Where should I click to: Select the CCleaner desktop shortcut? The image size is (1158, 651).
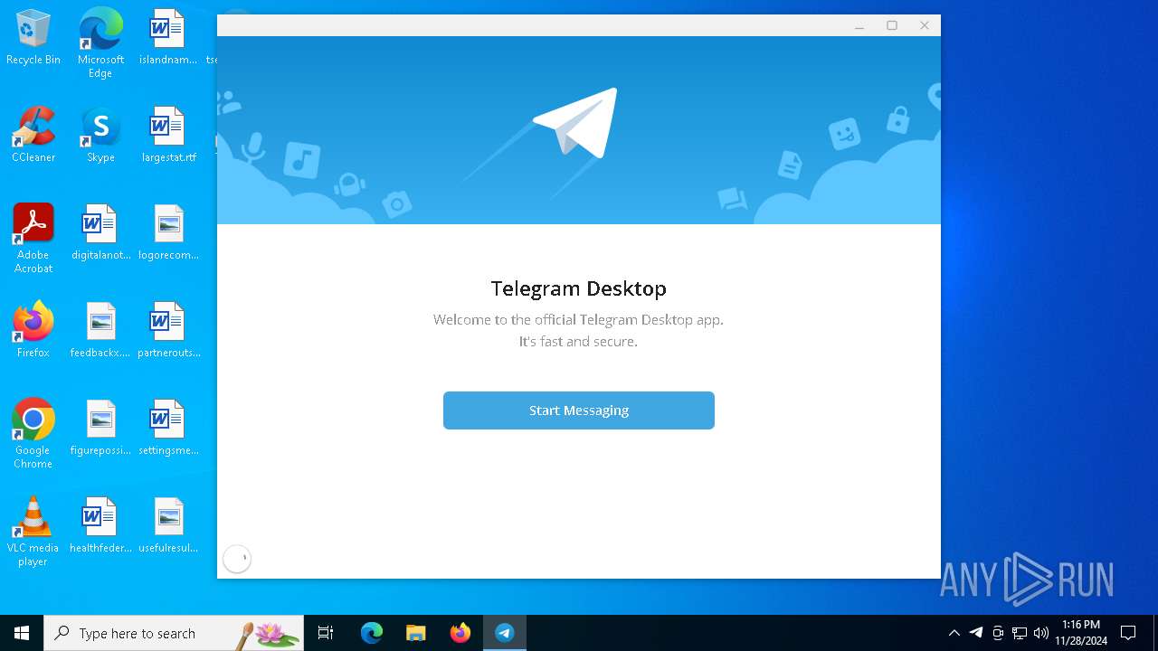pos(33,136)
